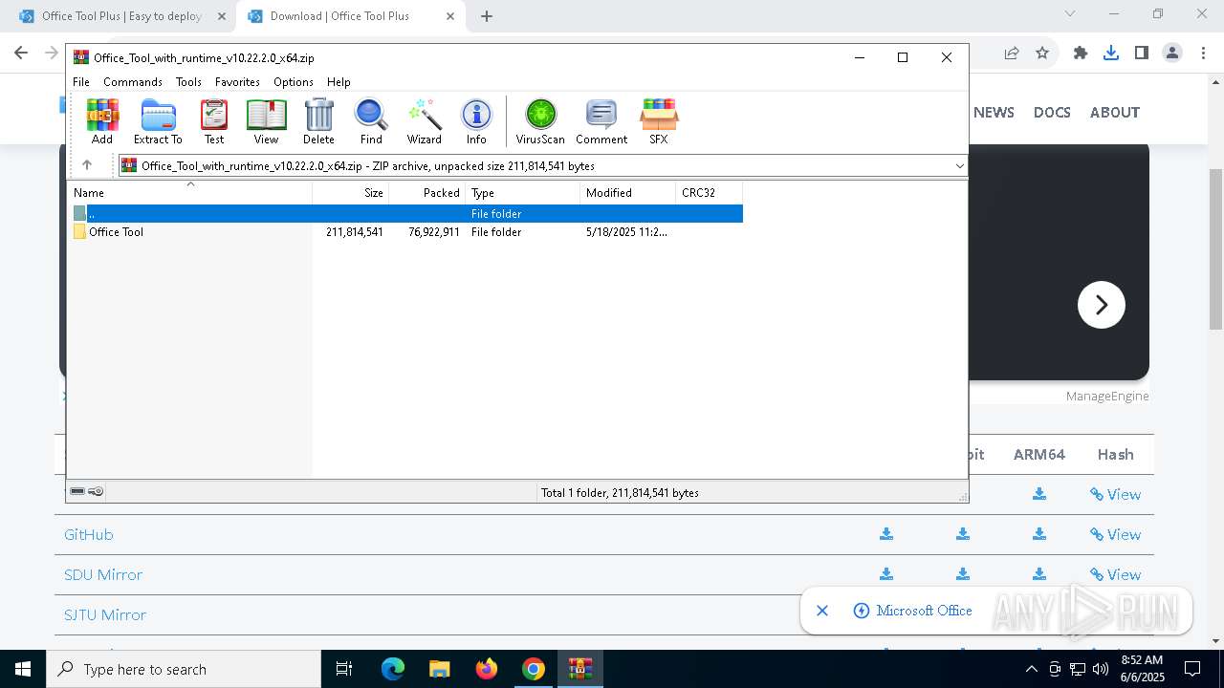The height and width of the screenshot is (688, 1224).
Task: Open Chrome tab search chevron
Action: click(1070, 14)
